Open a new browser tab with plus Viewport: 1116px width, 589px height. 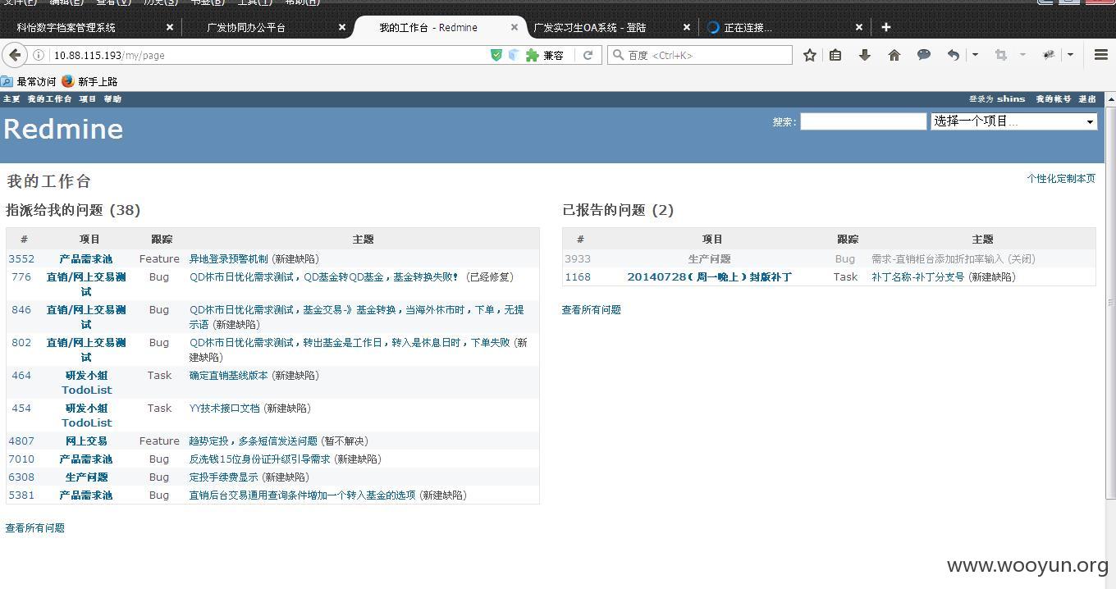pos(885,27)
